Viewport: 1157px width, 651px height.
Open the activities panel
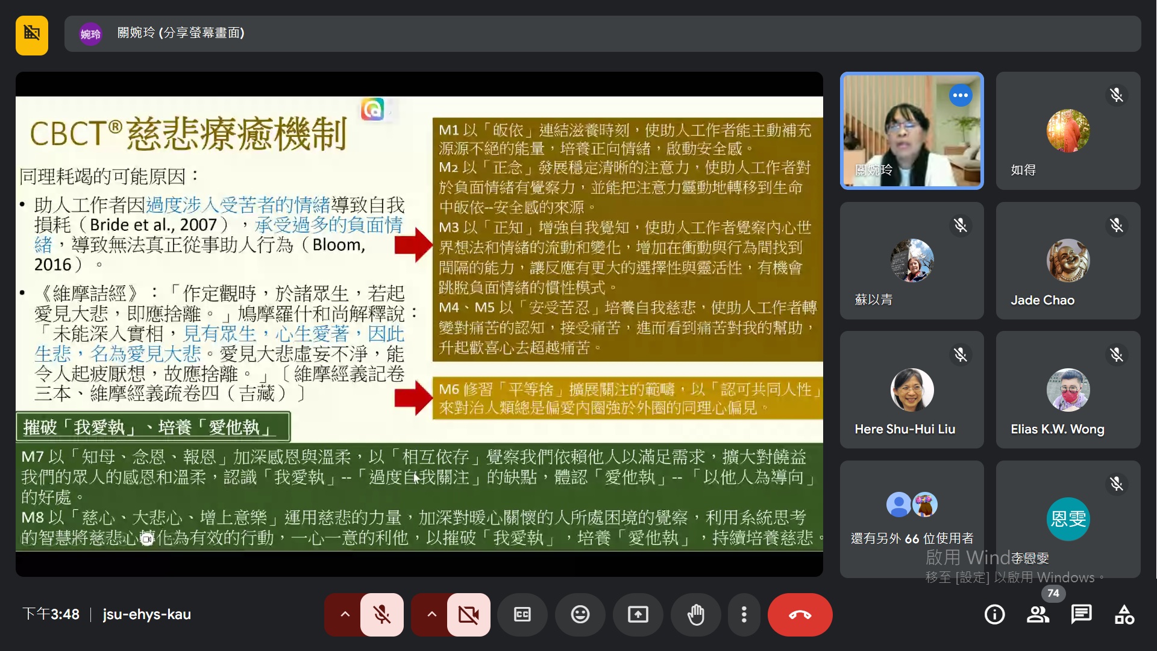pos(1124,615)
